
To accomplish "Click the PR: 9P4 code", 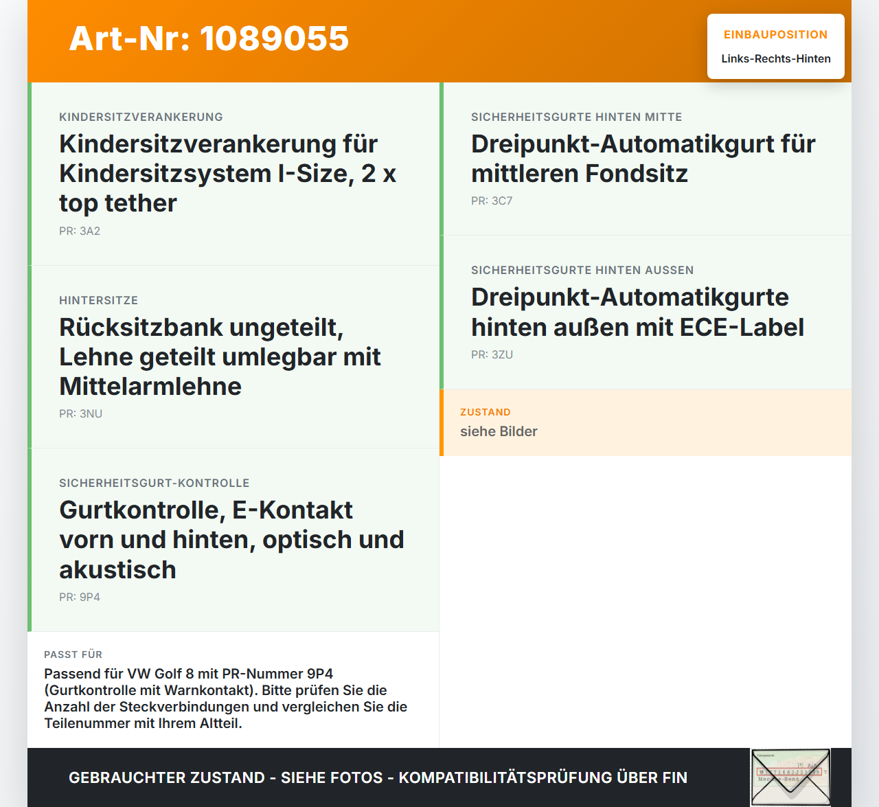I will tap(80, 597).
